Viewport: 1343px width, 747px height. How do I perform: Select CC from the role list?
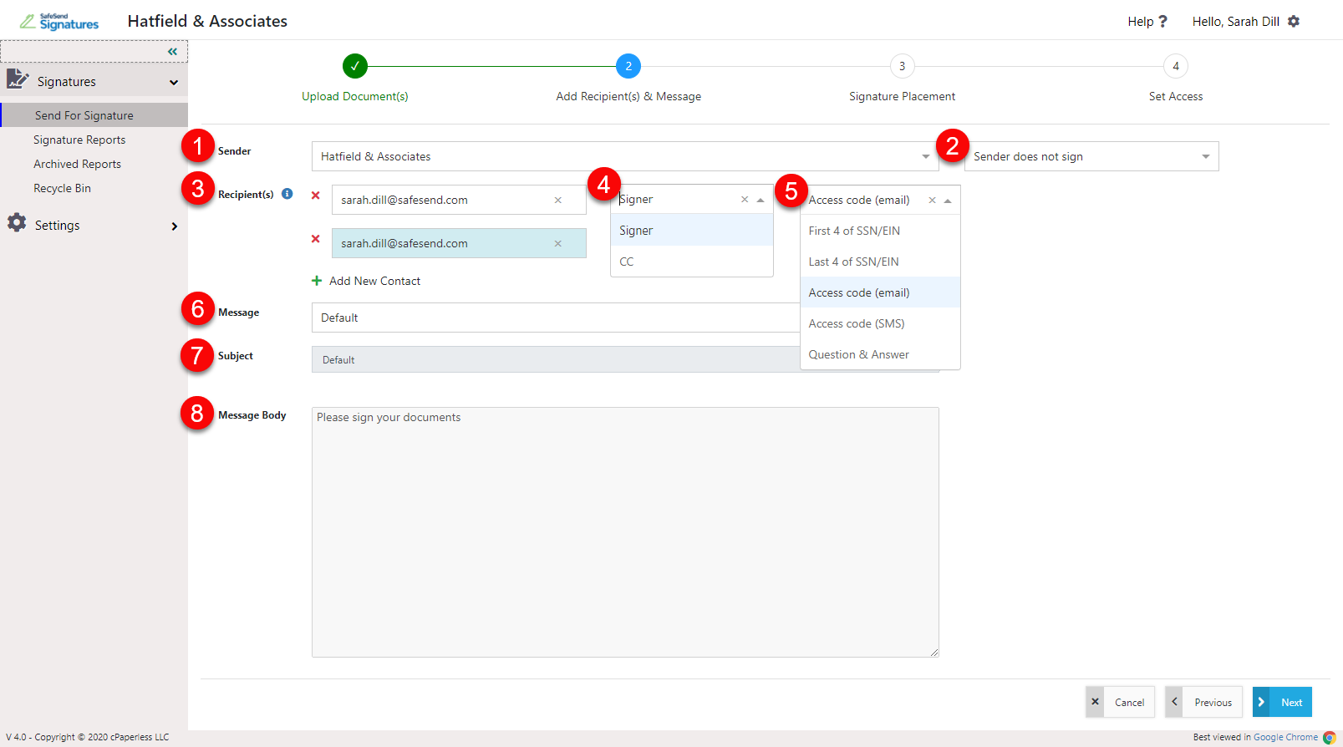tap(627, 262)
